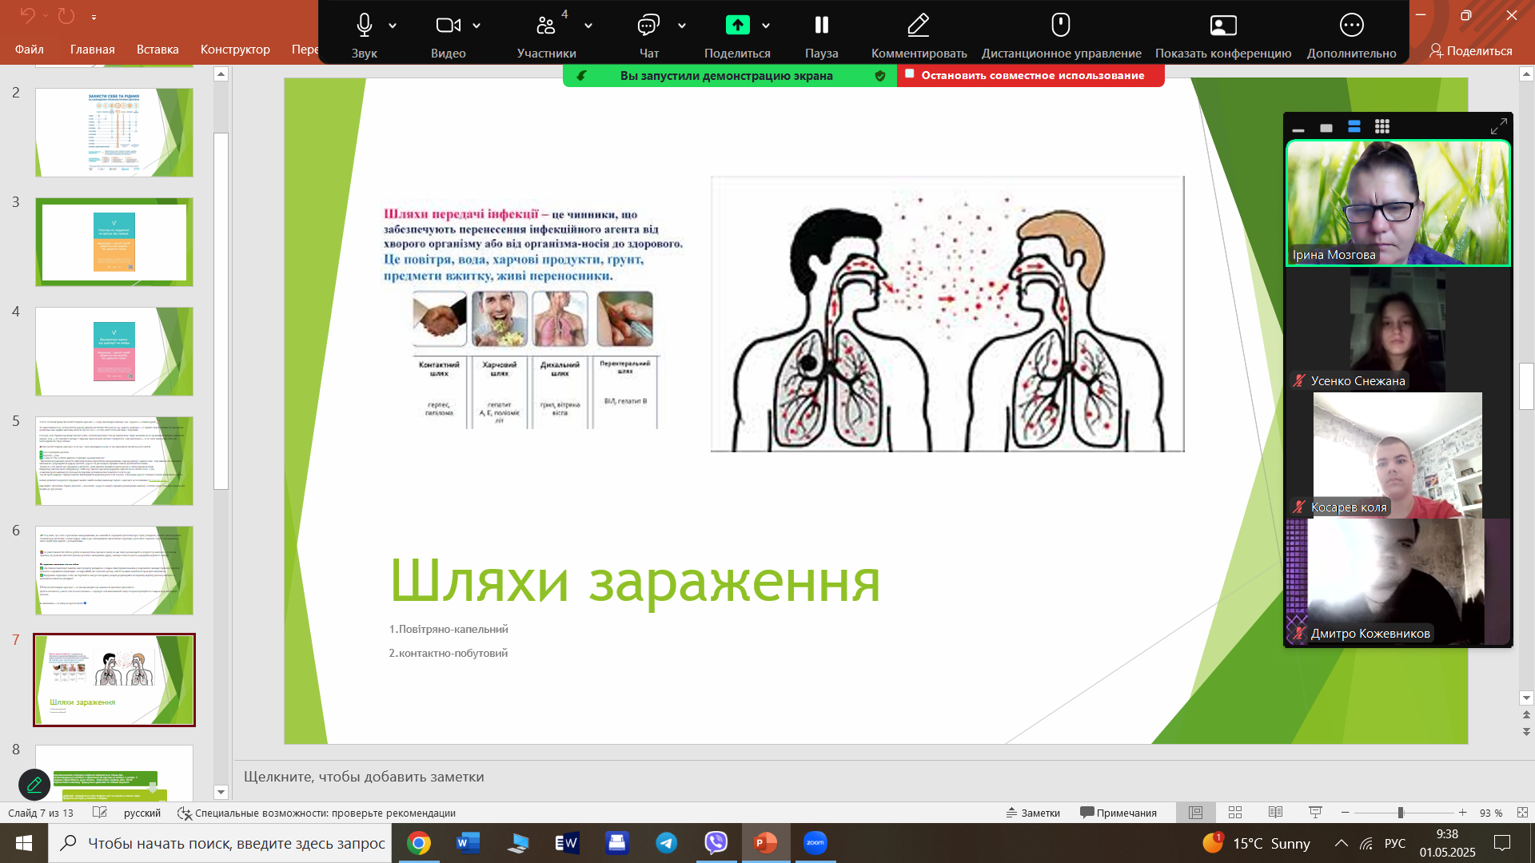The height and width of the screenshot is (863, 1535).
Task: Start slideshow from status bar icon
Action: point(1315,813)
